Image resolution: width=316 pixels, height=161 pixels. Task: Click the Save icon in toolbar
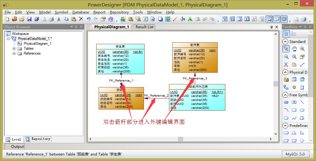[29, 19]
